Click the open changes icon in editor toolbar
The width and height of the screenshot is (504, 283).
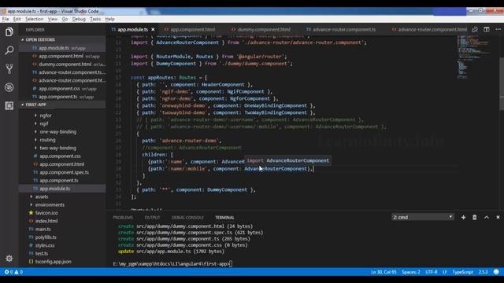475,30
